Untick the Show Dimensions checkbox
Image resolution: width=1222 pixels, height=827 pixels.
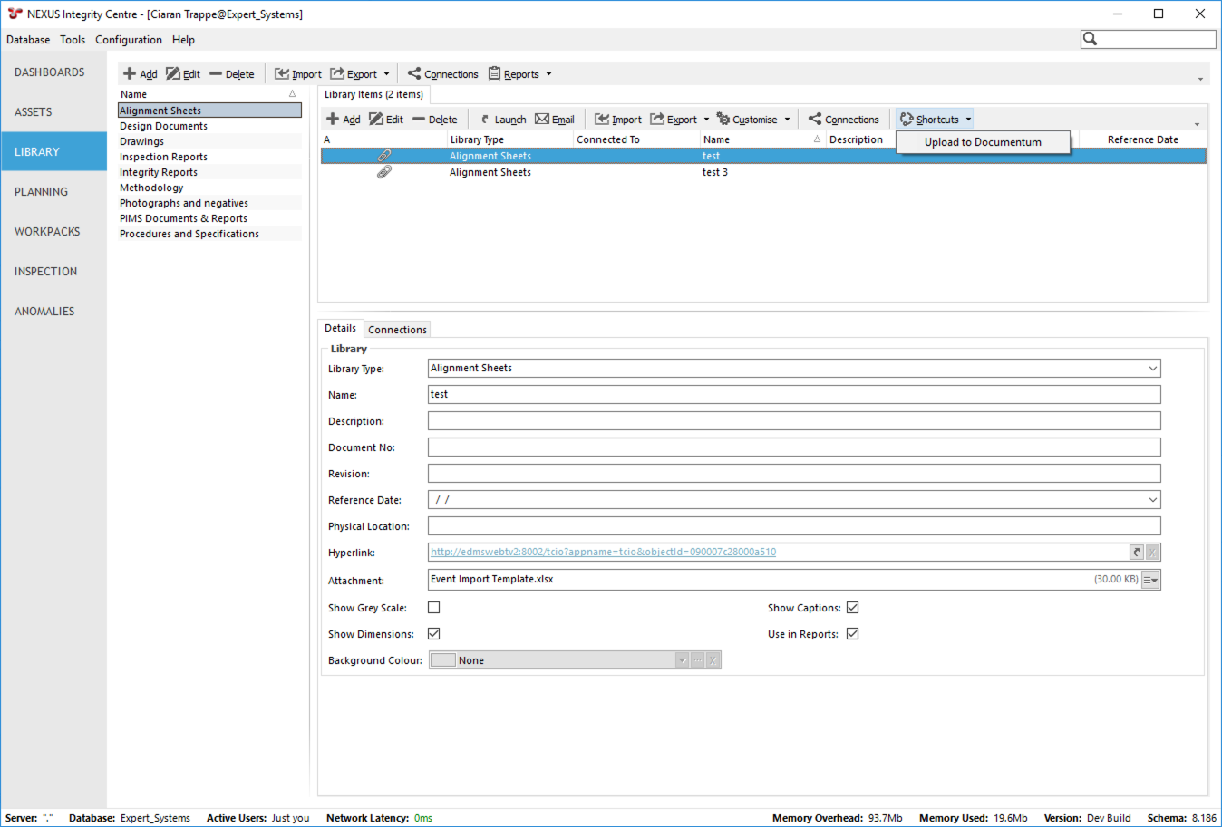click(x=434, y=634)
